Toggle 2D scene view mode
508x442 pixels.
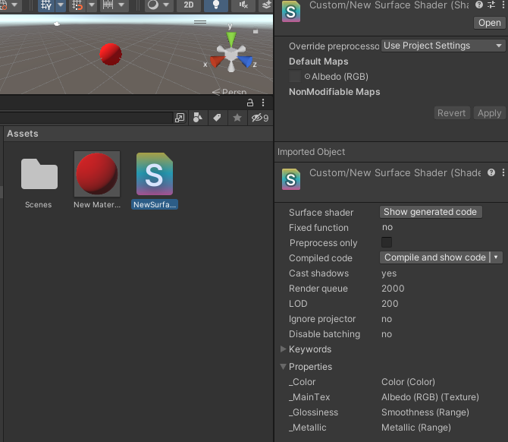189,5
